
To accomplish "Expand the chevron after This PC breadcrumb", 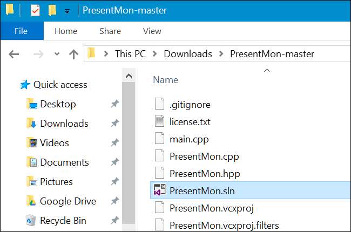I will pyautogui.click(x=155, y=54).
